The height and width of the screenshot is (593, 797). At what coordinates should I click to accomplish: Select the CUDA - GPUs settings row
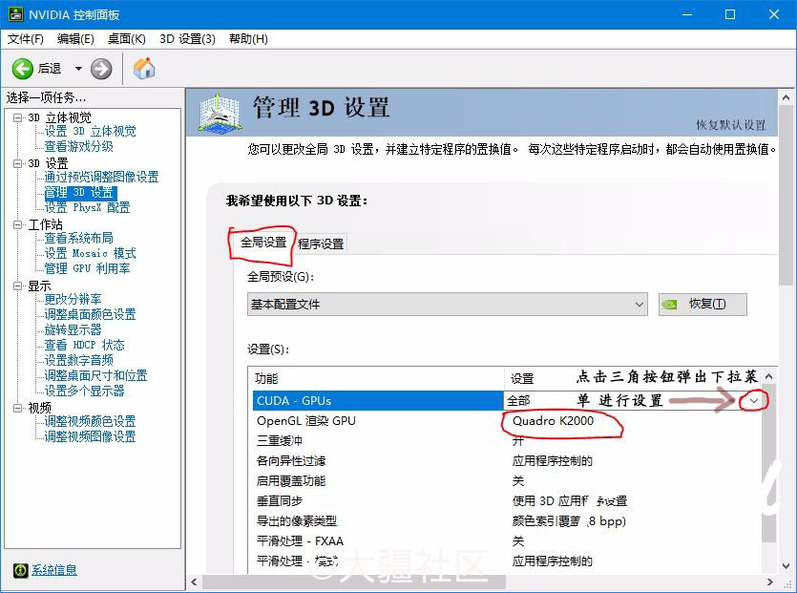[x=507, y=401]
